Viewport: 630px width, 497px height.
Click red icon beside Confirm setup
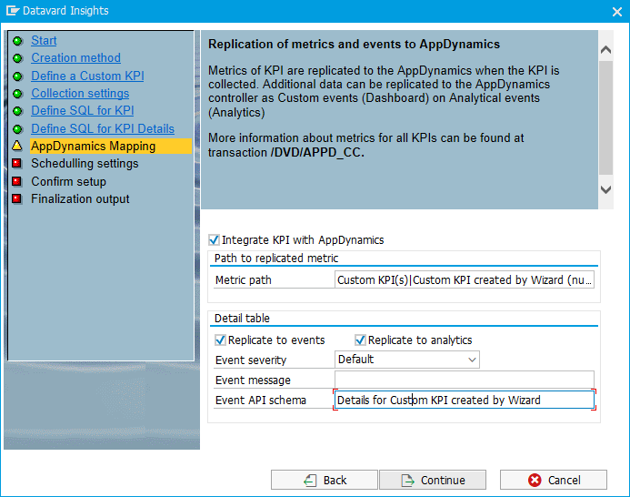coord(17,181)
